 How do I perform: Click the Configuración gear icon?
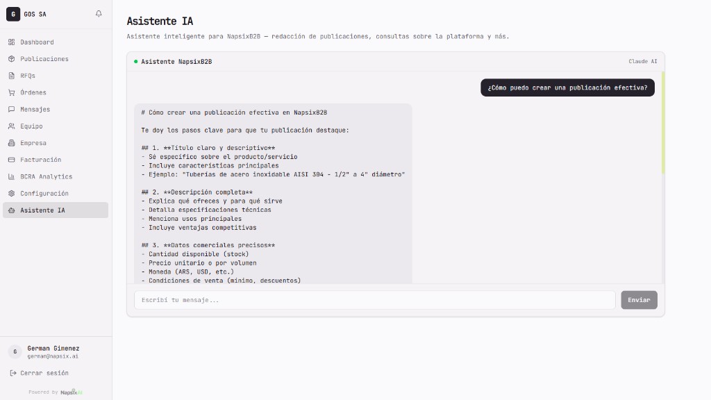(12, 193)
